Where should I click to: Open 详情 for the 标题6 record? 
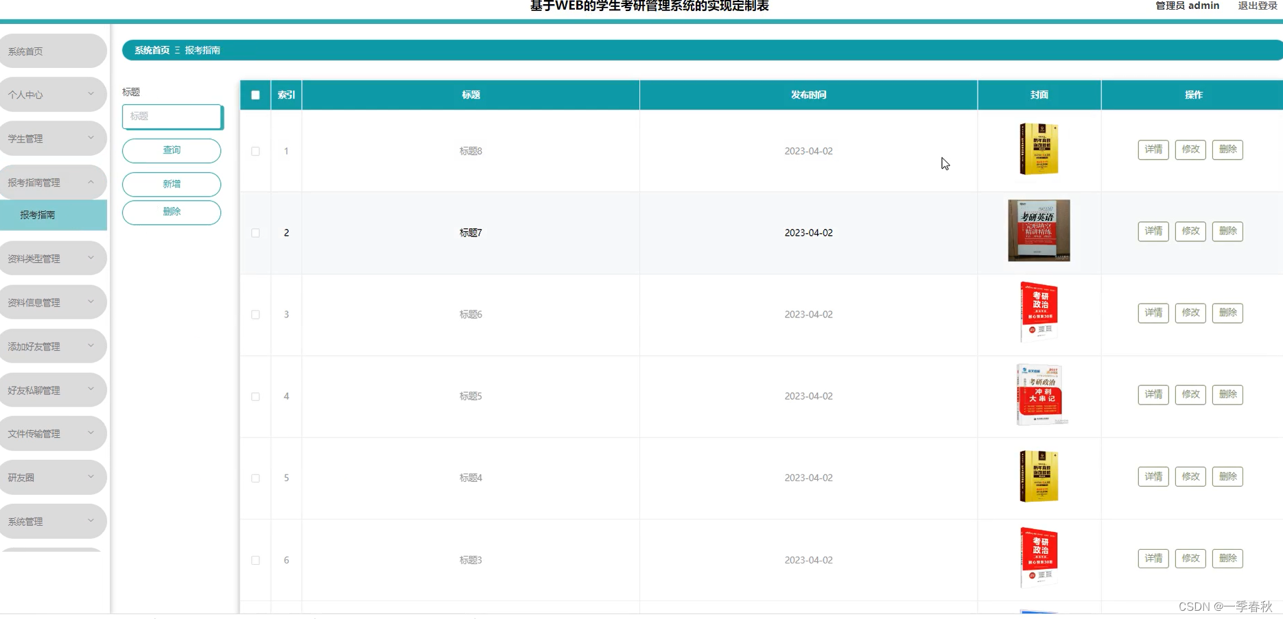(x=1153, y=313)
